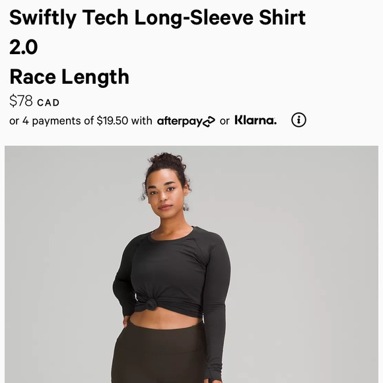Select the Race Length heading

[69, 77]
